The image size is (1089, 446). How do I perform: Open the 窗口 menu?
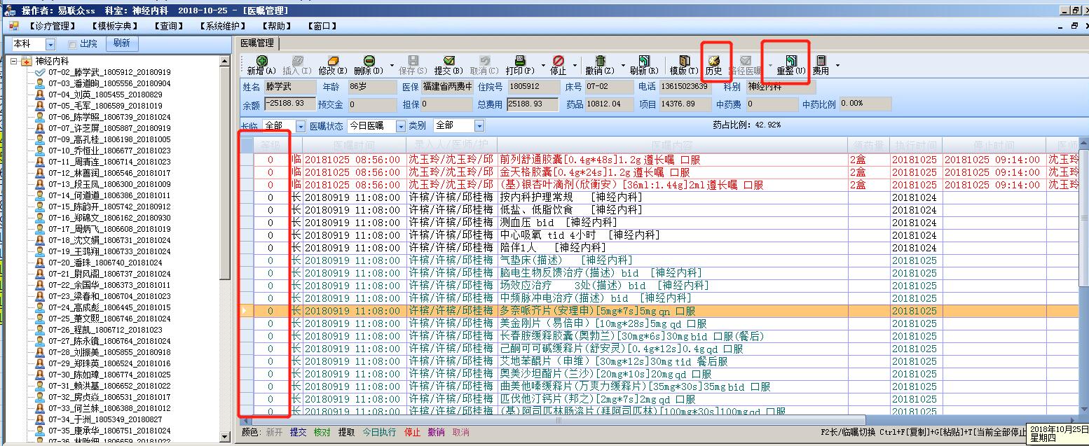[322, 26]
